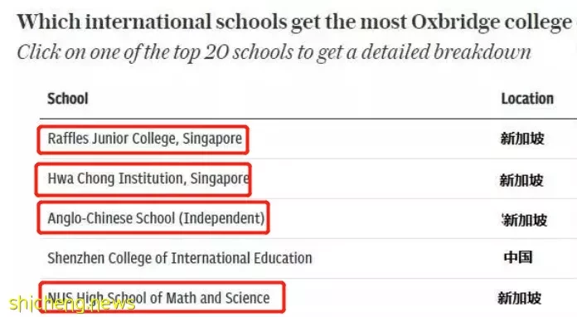
Task: Click the location label for NUS High School
Action: 520,298
